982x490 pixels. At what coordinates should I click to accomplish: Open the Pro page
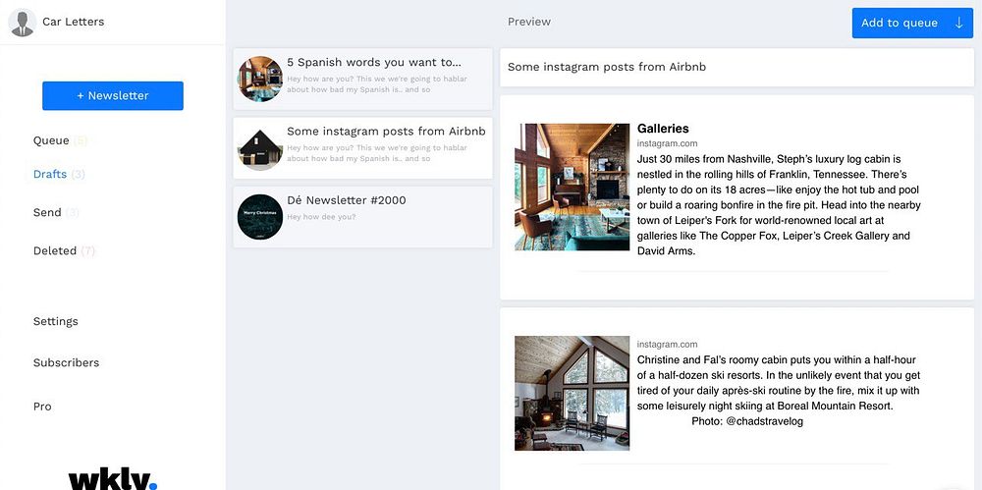42,407
